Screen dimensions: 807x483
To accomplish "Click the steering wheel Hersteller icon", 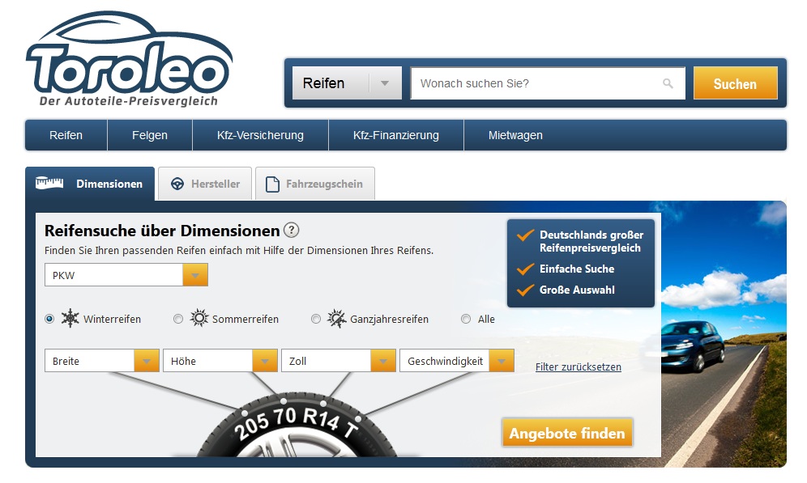I will pyautogui.click(x=177, y=184).
